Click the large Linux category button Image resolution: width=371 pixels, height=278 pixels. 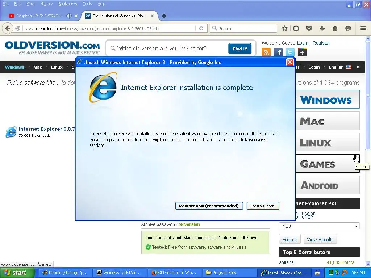[328, 142]
